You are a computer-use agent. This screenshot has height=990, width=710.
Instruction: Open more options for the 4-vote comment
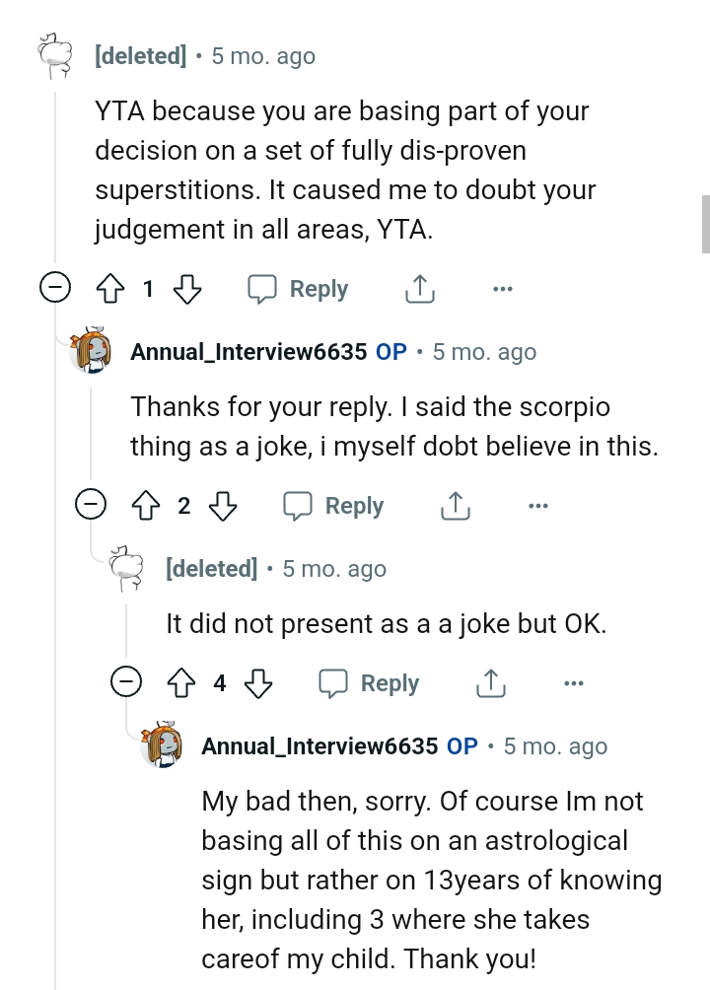click(x=574, y=683)
